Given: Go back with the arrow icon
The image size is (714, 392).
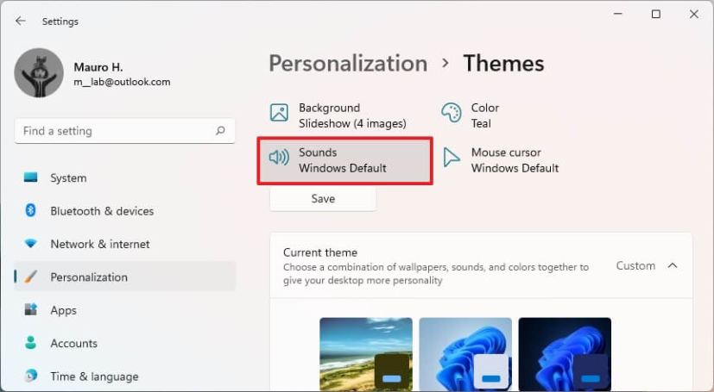Looking at the screenshot, I should coord(21,21).
